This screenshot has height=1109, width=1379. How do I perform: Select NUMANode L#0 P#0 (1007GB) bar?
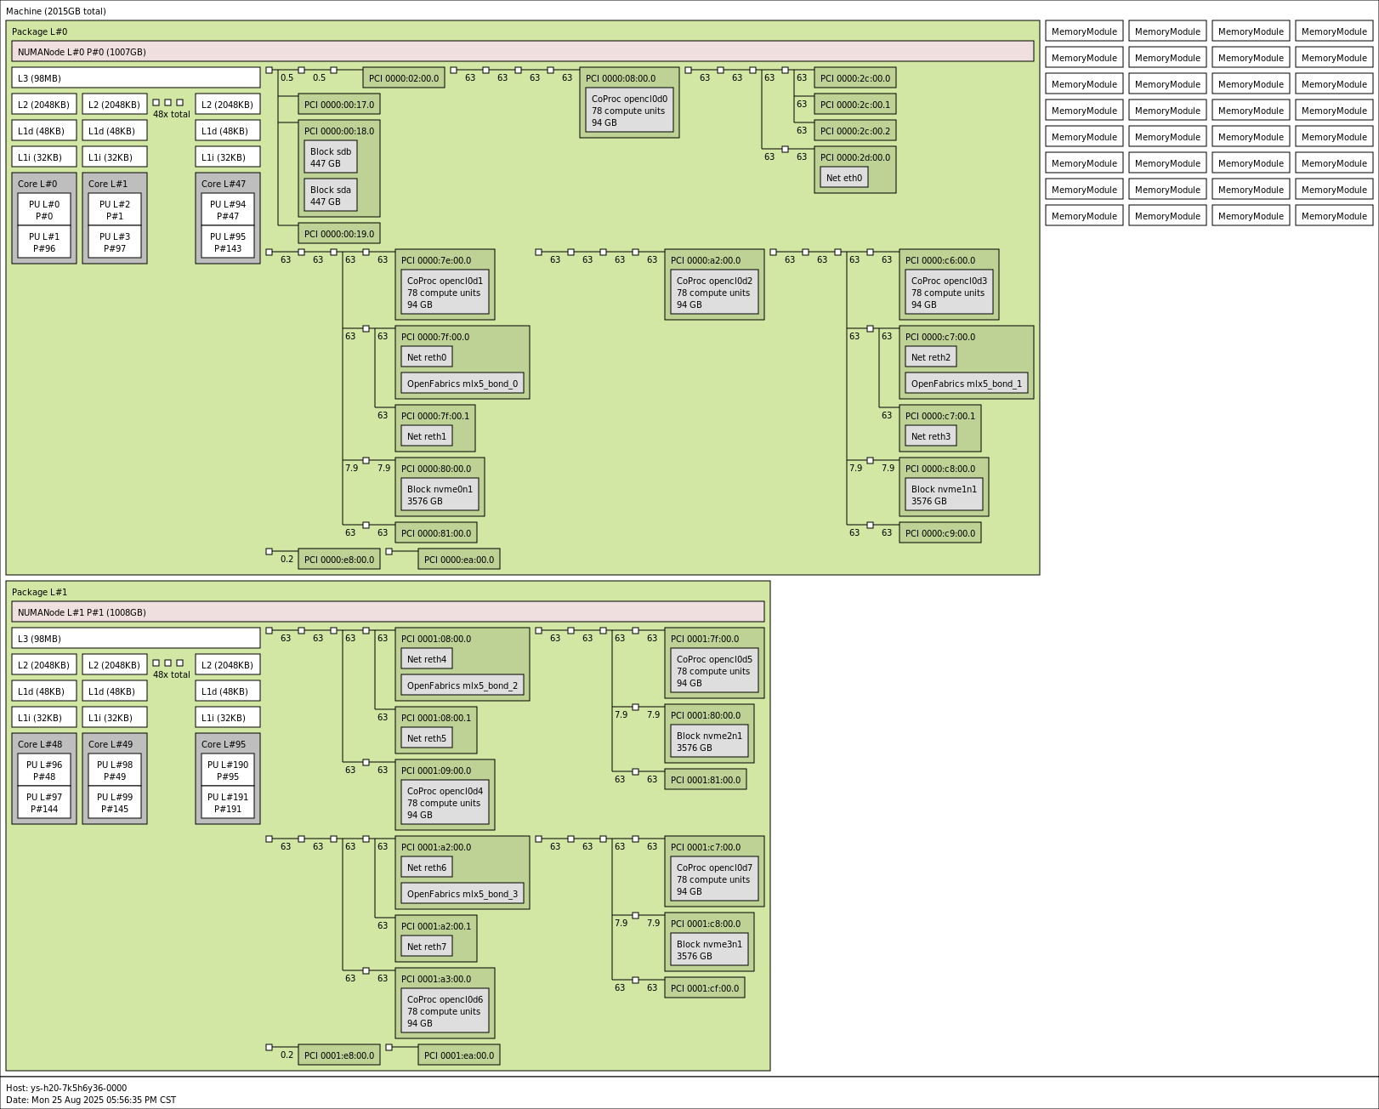pyautogui.click(x=522, y=52)
